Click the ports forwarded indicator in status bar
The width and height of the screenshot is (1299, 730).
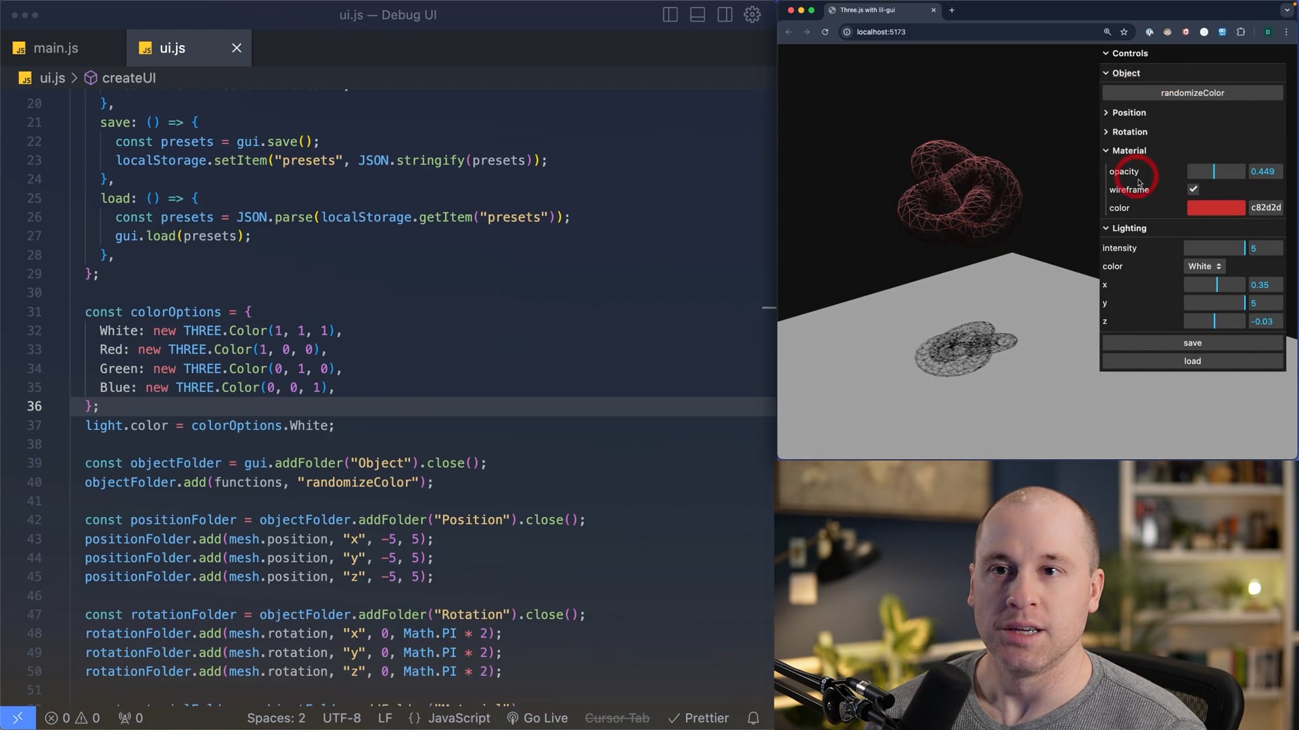[x=131, y=718]
